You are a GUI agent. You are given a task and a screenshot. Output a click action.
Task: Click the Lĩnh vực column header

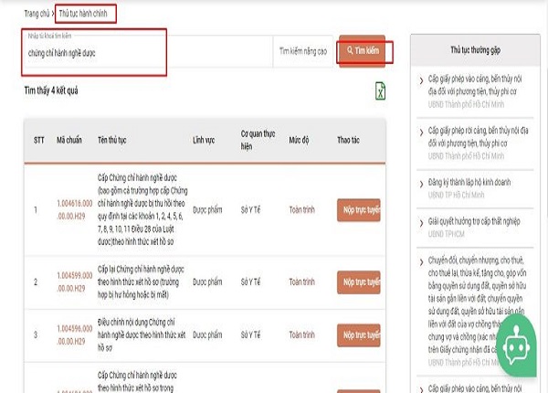point(204,140)
